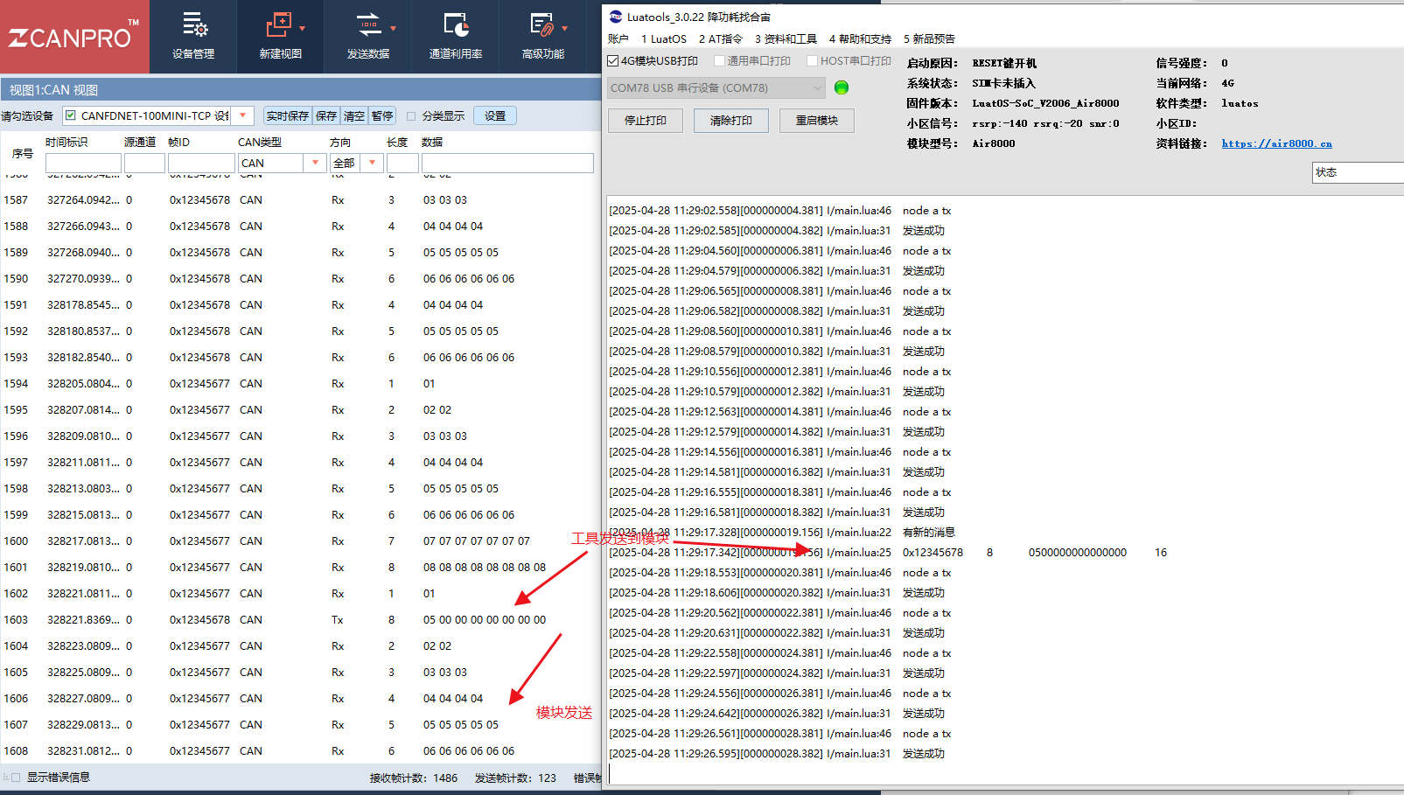Image resolution: width=1404 pixels, height=795 pixels.
Task: Open the 方向 direction filter dropdown
Action: (x=373, y=163)
